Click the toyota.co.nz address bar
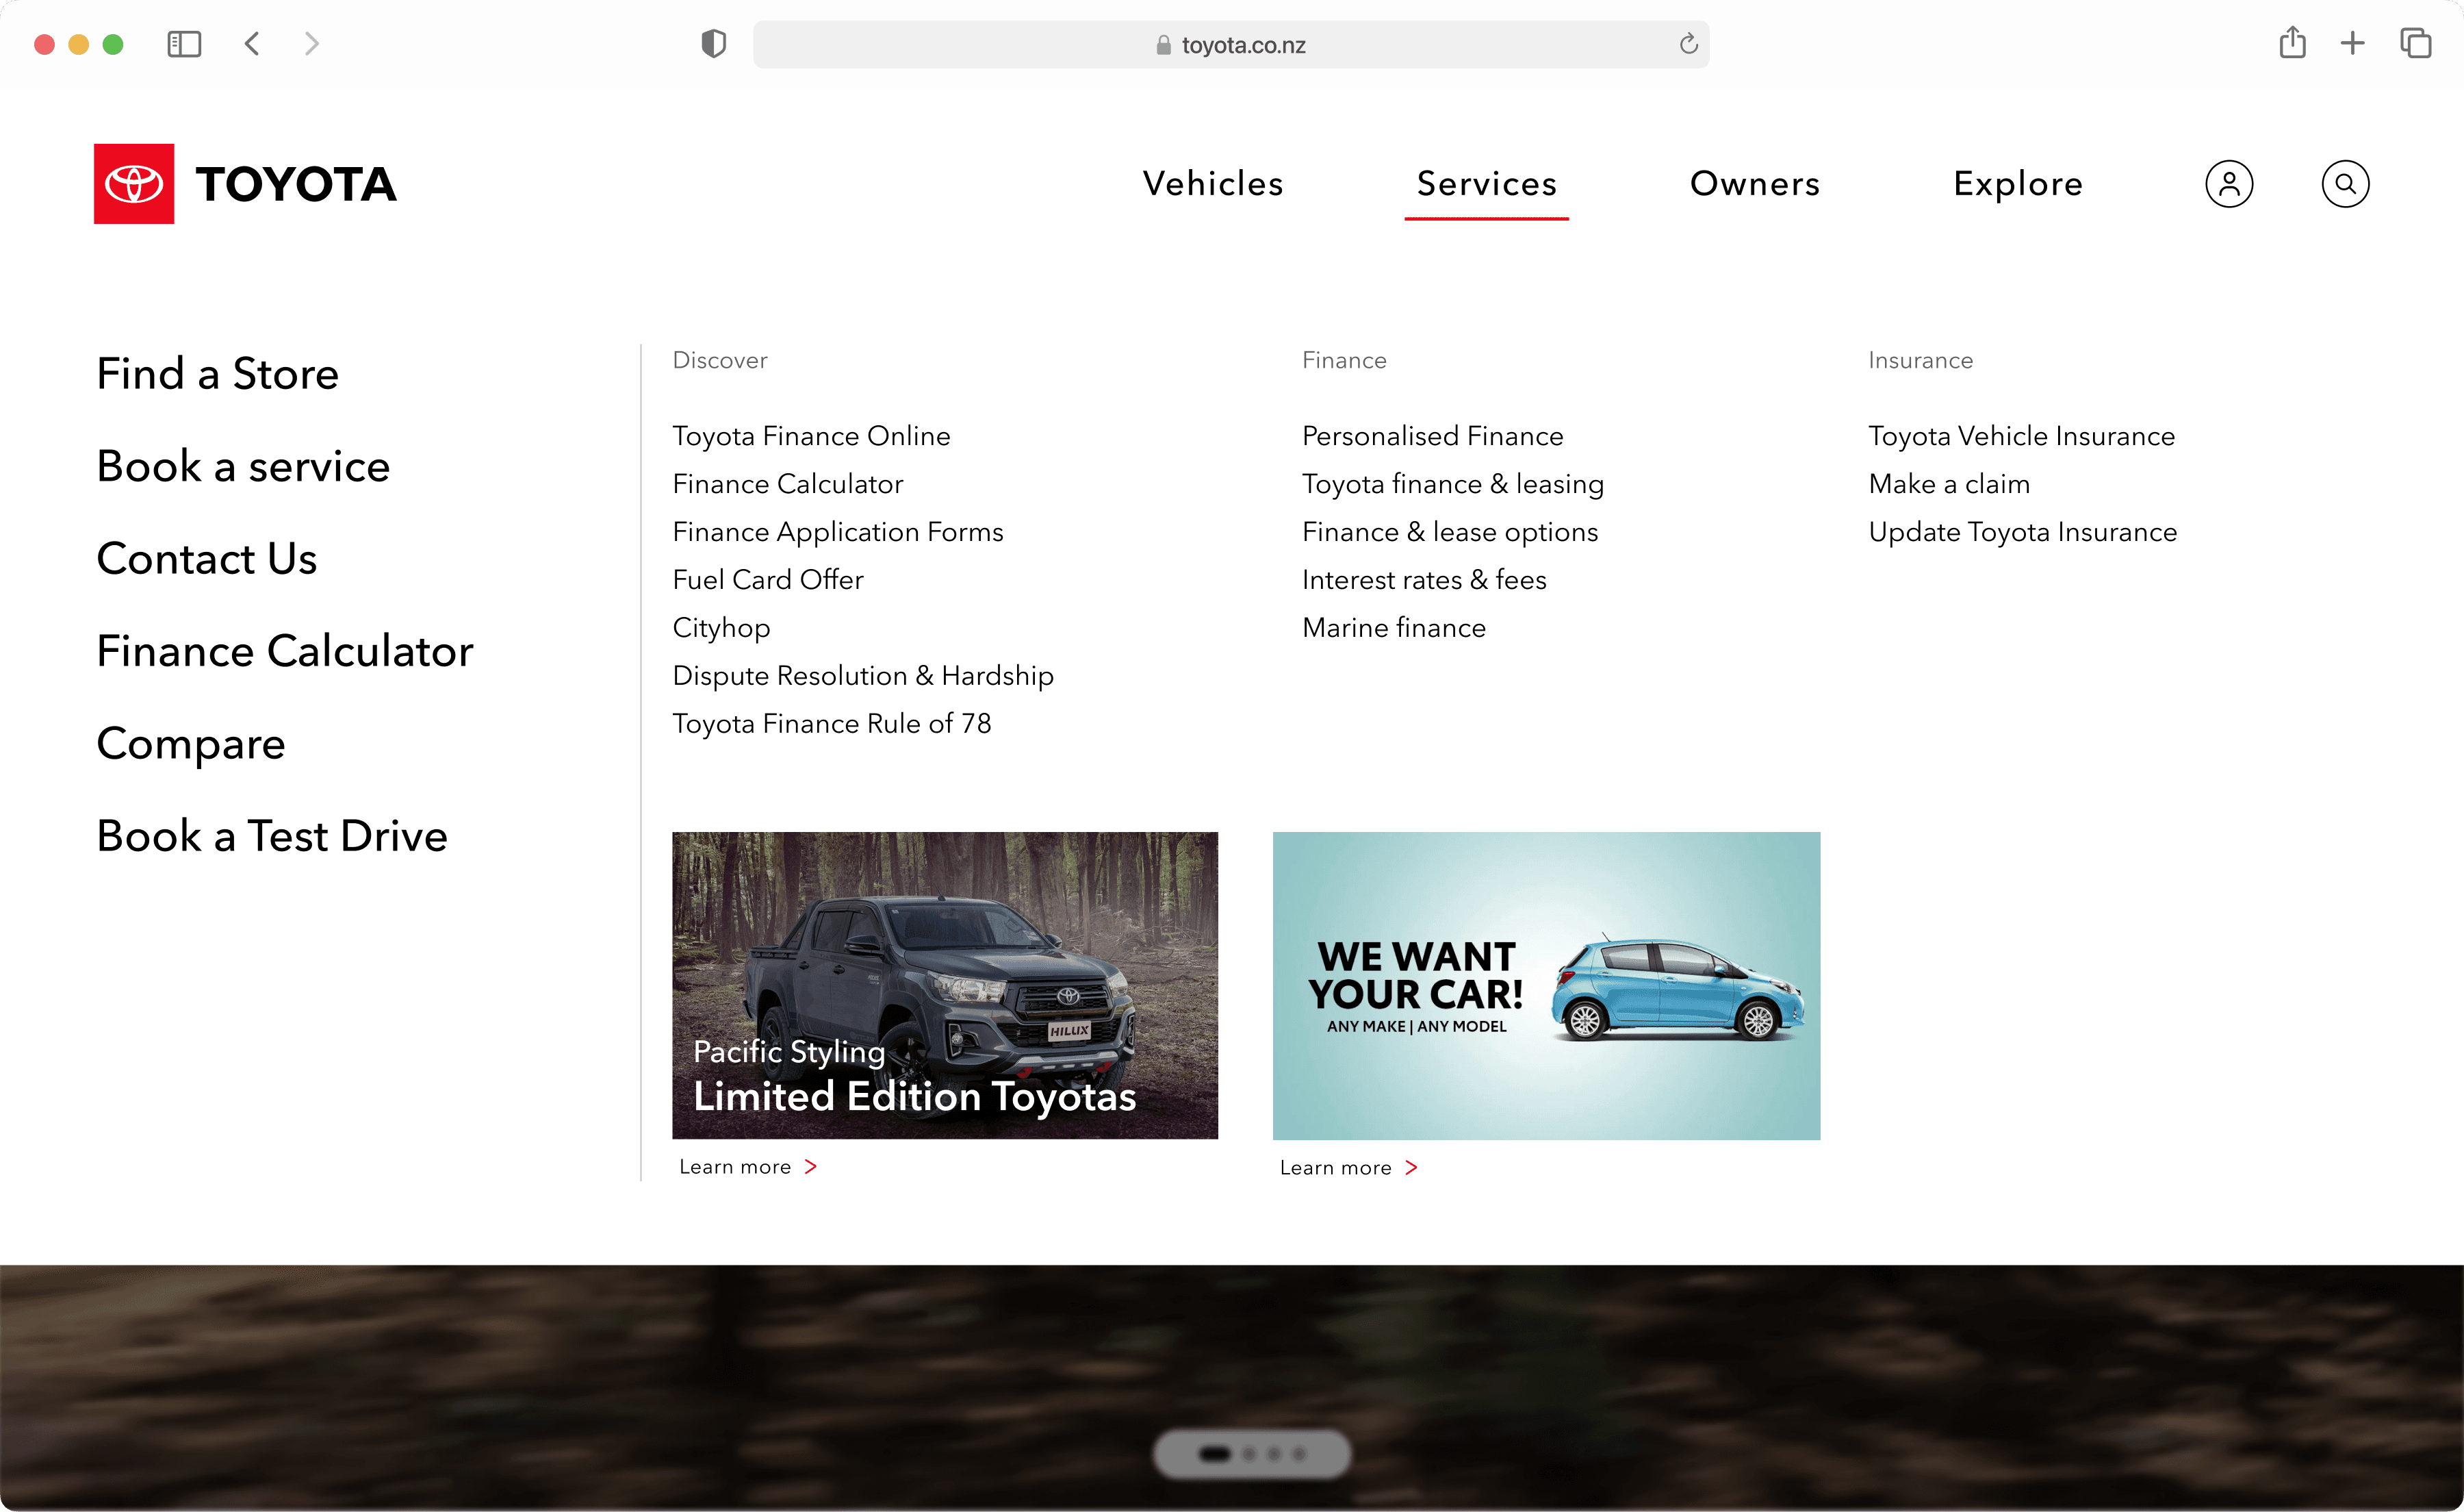This screenshot has width=2464, height=1512. point(1230,45)
